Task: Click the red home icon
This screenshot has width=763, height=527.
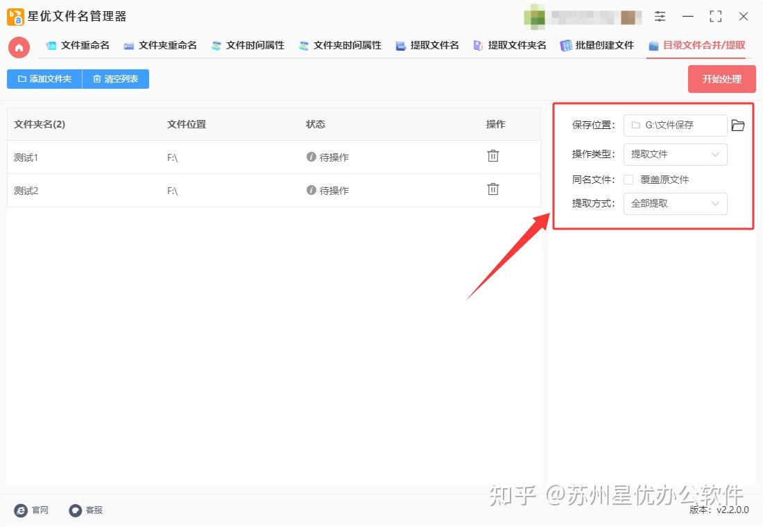Action: (x=19, y=47)
